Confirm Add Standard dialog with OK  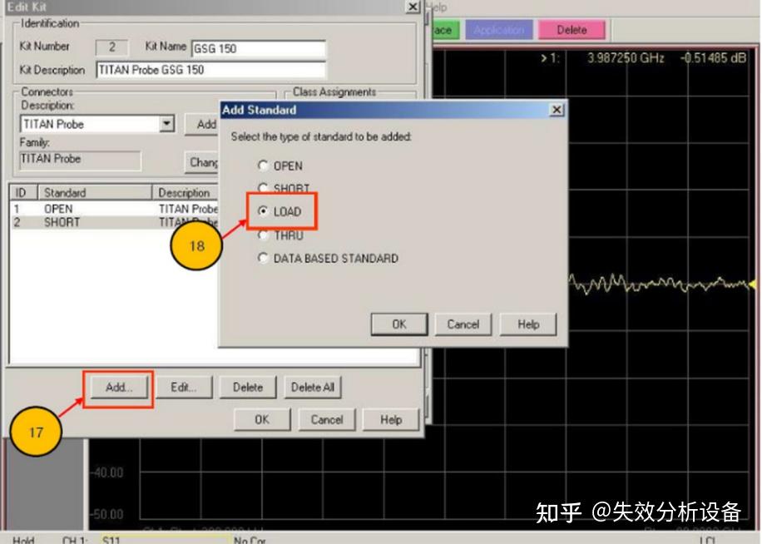399,324
